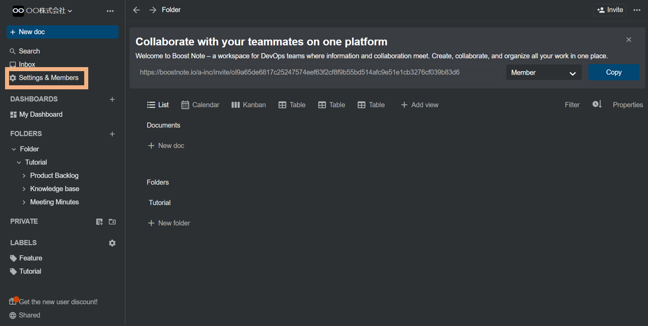Switch to the List view tab
This screenshot has height=326, width=648.
point(158,105)
